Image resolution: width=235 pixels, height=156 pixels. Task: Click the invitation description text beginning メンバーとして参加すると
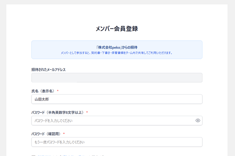(117, 53)
